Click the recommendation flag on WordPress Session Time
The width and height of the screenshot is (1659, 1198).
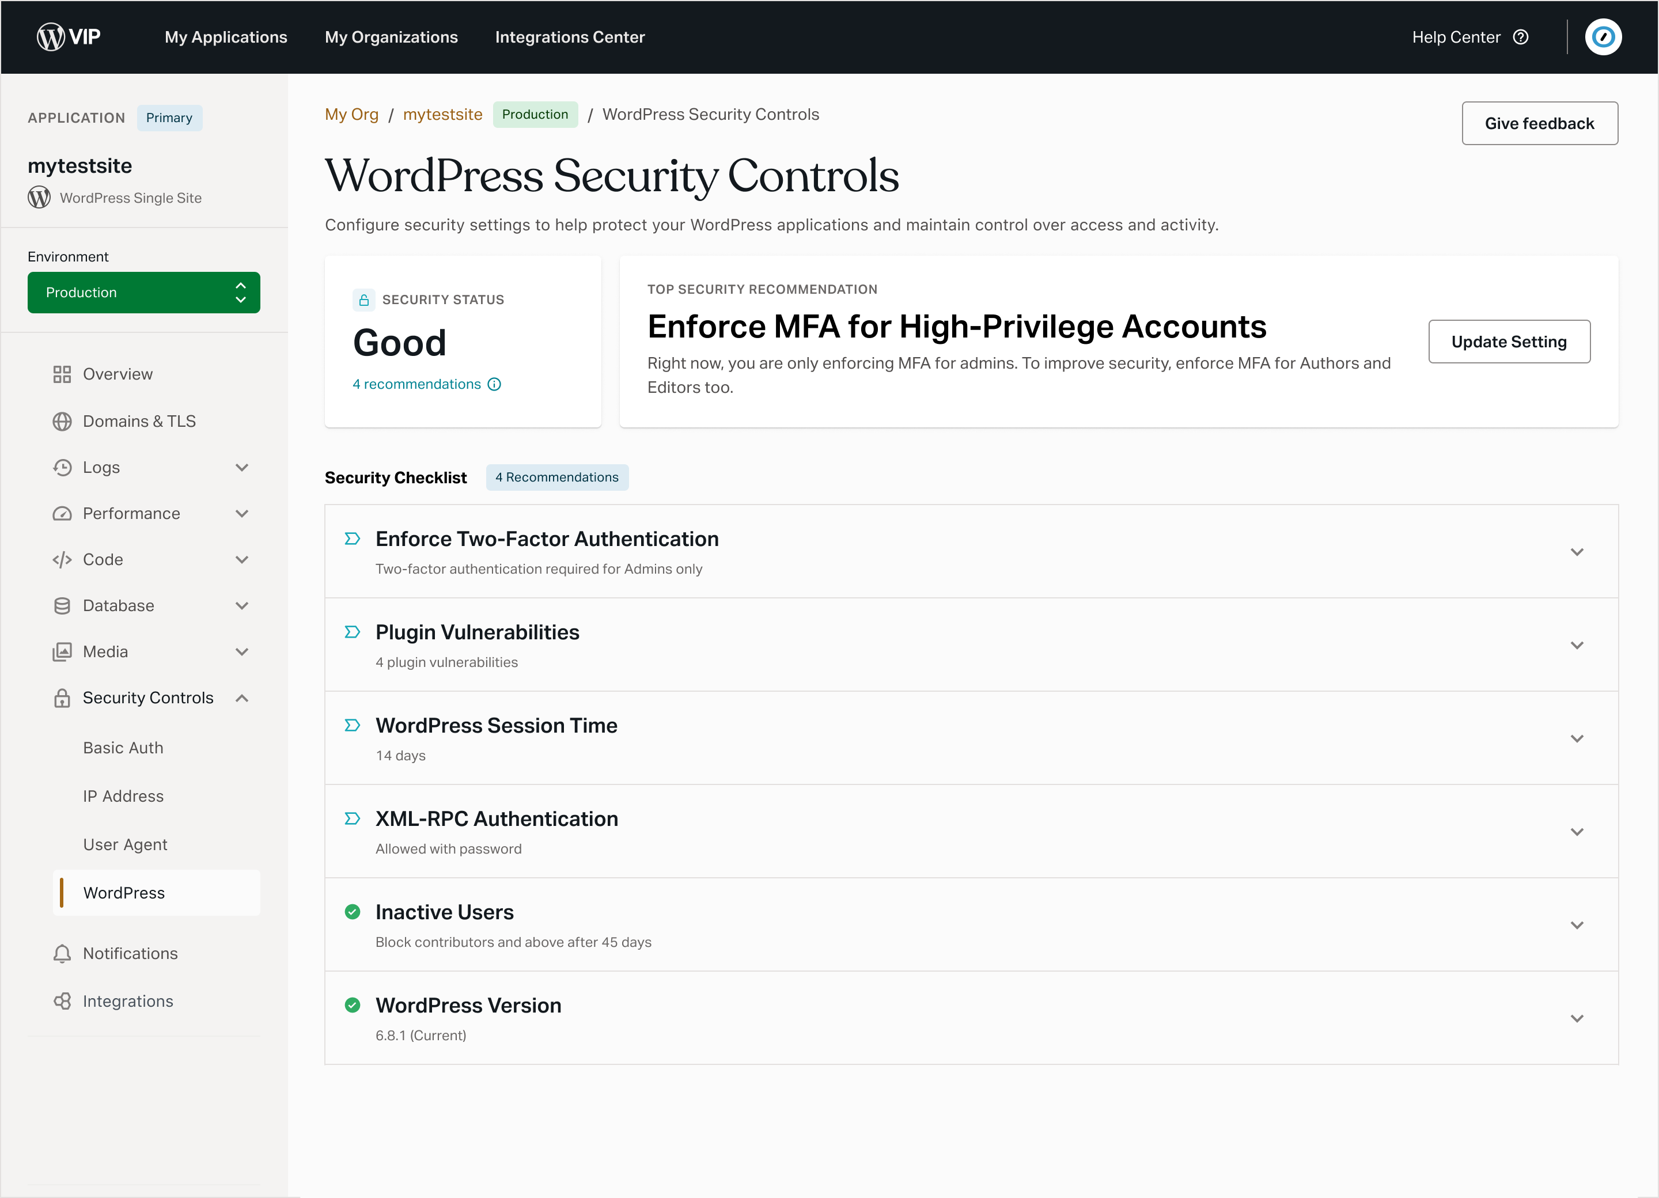point(353,725)
